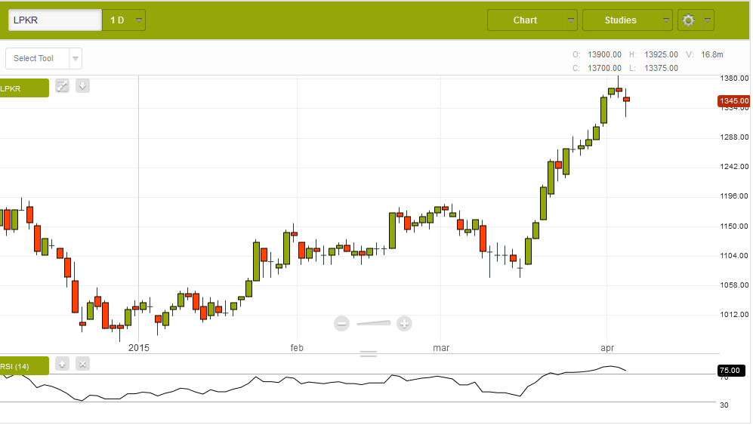Click the red 1345.00 current price tag
The image size is (753, 425).
(733, 101)
